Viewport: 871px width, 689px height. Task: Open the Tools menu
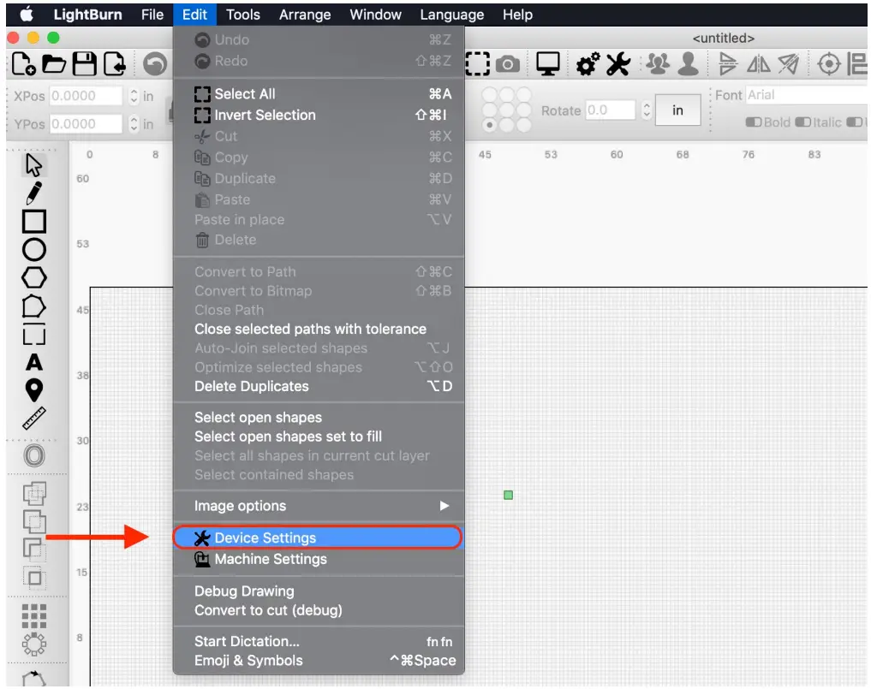244,15
